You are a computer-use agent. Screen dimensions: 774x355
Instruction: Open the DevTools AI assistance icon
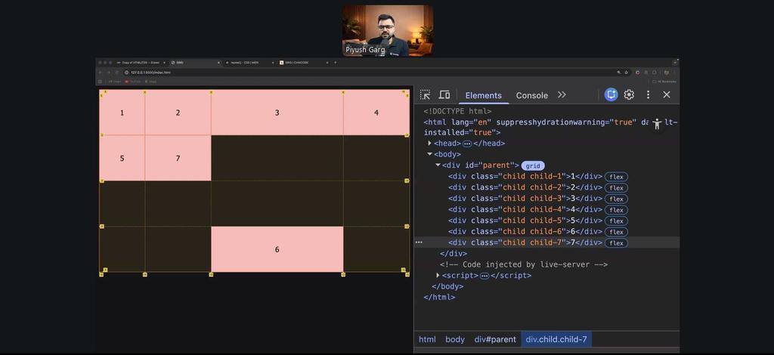coord(611,94)
